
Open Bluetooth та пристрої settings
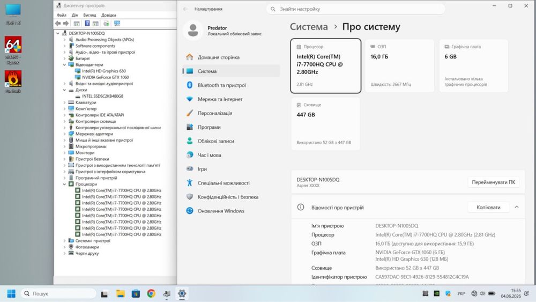pyautogui.click(x=230, y=85)
